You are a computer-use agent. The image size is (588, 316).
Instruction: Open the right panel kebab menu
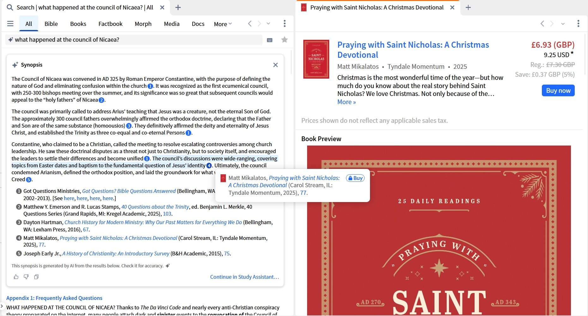coord(578,24)
